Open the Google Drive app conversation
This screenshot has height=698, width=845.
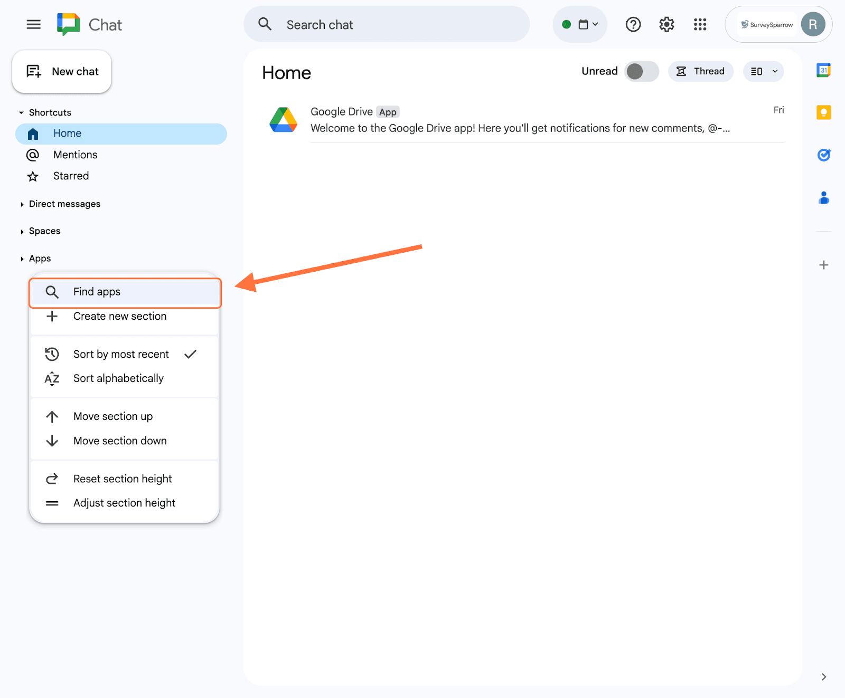point(520,120)
